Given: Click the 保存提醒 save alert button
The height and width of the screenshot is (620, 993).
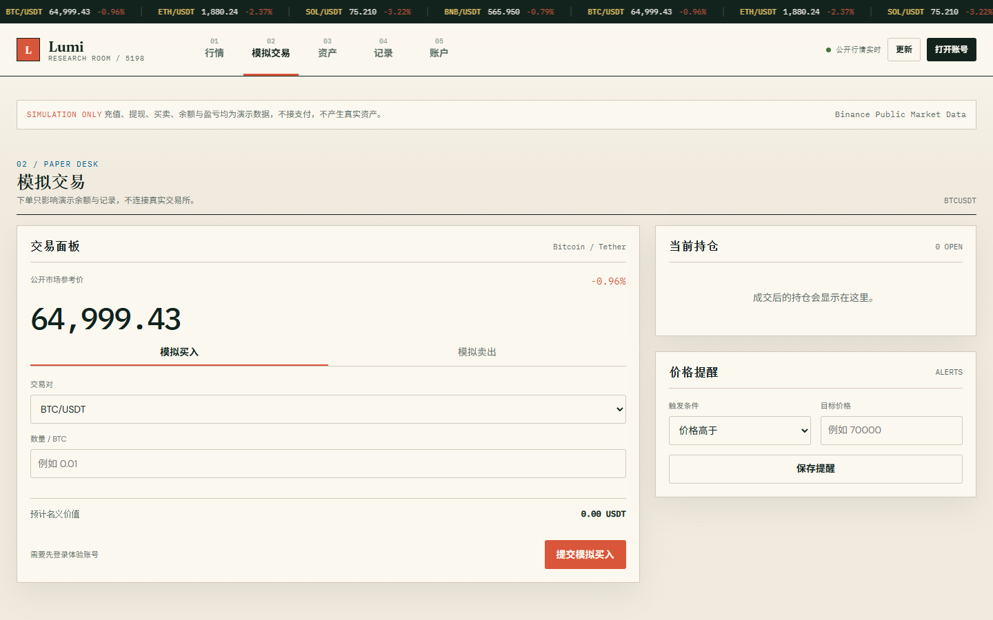Looking at the screenshot, I should [x=816, y=469].
